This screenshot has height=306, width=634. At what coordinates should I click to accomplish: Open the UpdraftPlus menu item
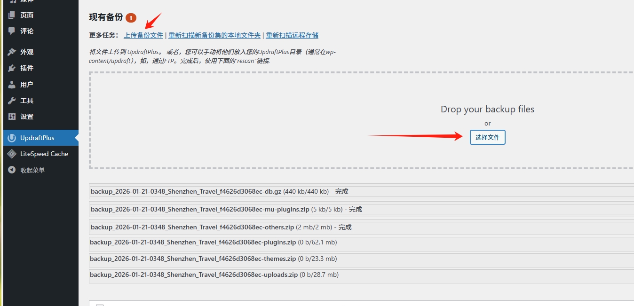click(37, 138)
